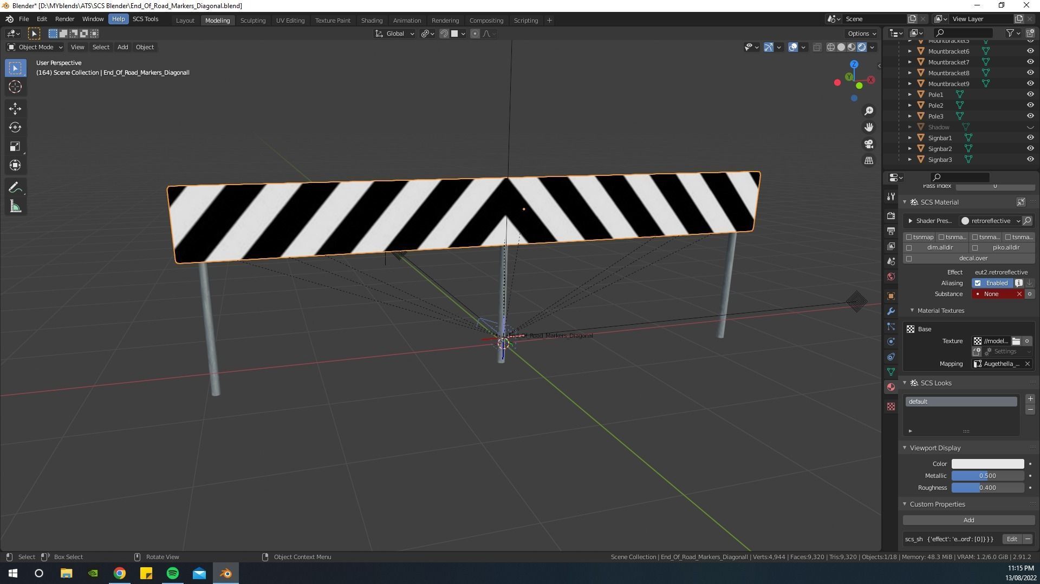Switch to rendered viewport shading
This screenshot has width=1040, height=584.
(x=862, y=47)
